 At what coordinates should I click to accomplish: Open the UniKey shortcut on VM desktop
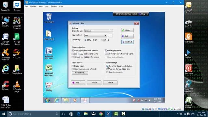tap(49, 86)
